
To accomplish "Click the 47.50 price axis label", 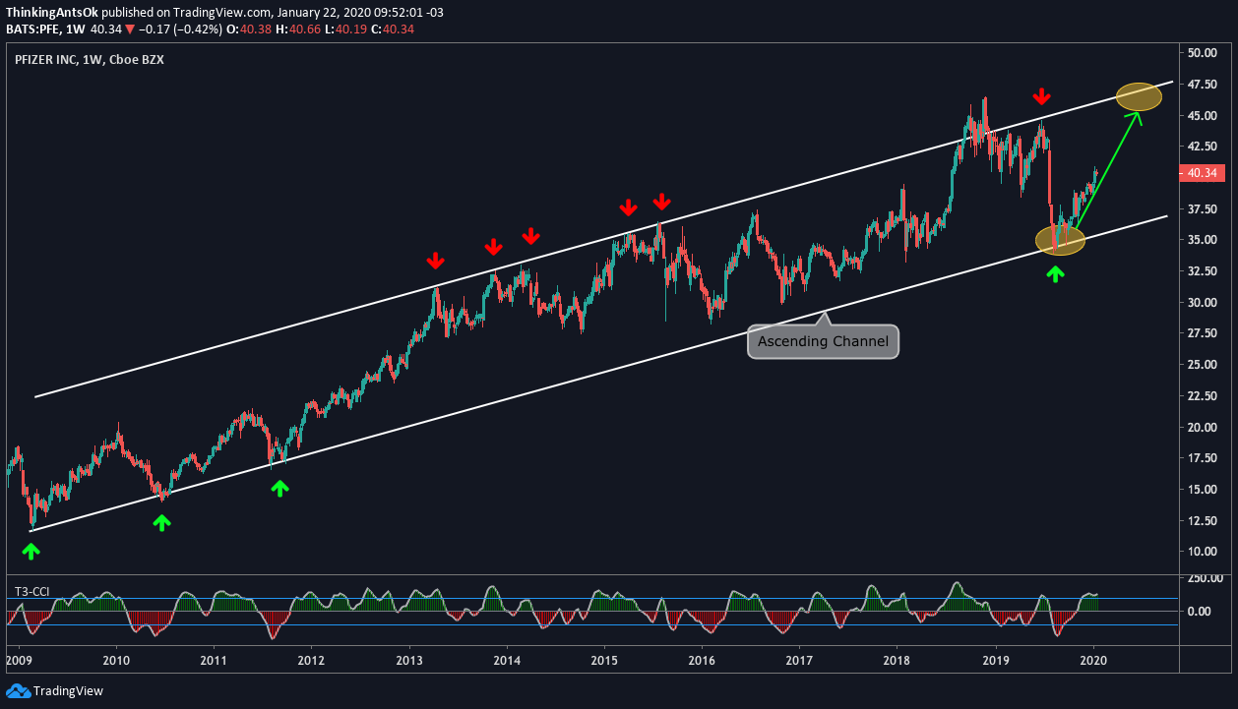I will coord(1205,85).
